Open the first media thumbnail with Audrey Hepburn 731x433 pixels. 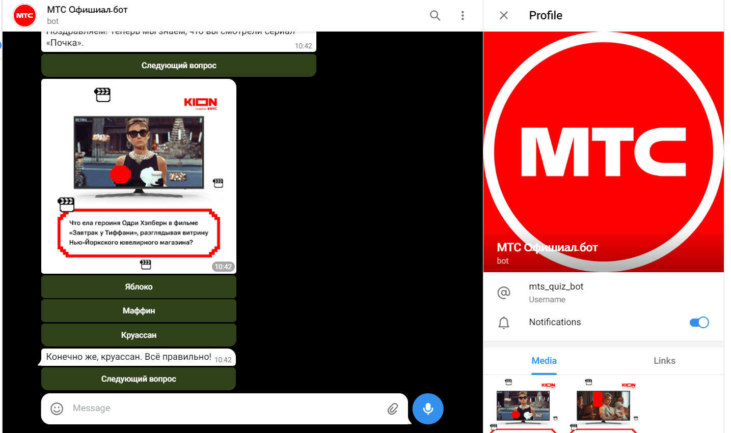(523, 405)
